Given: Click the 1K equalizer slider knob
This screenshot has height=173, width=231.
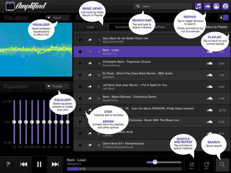Looking at the screenshot, I should [44, 122].
